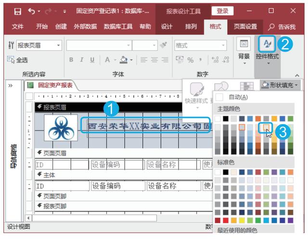Viewport: 308px width, 239px height.
Task: Click the horizontal scrollbar left arrow
Action: tap(28, 218)
